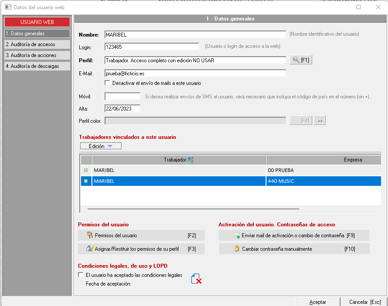388x306 pixels.
Task: Click the magnifier Perfil search button F1
Action: (x=301, y=60)
